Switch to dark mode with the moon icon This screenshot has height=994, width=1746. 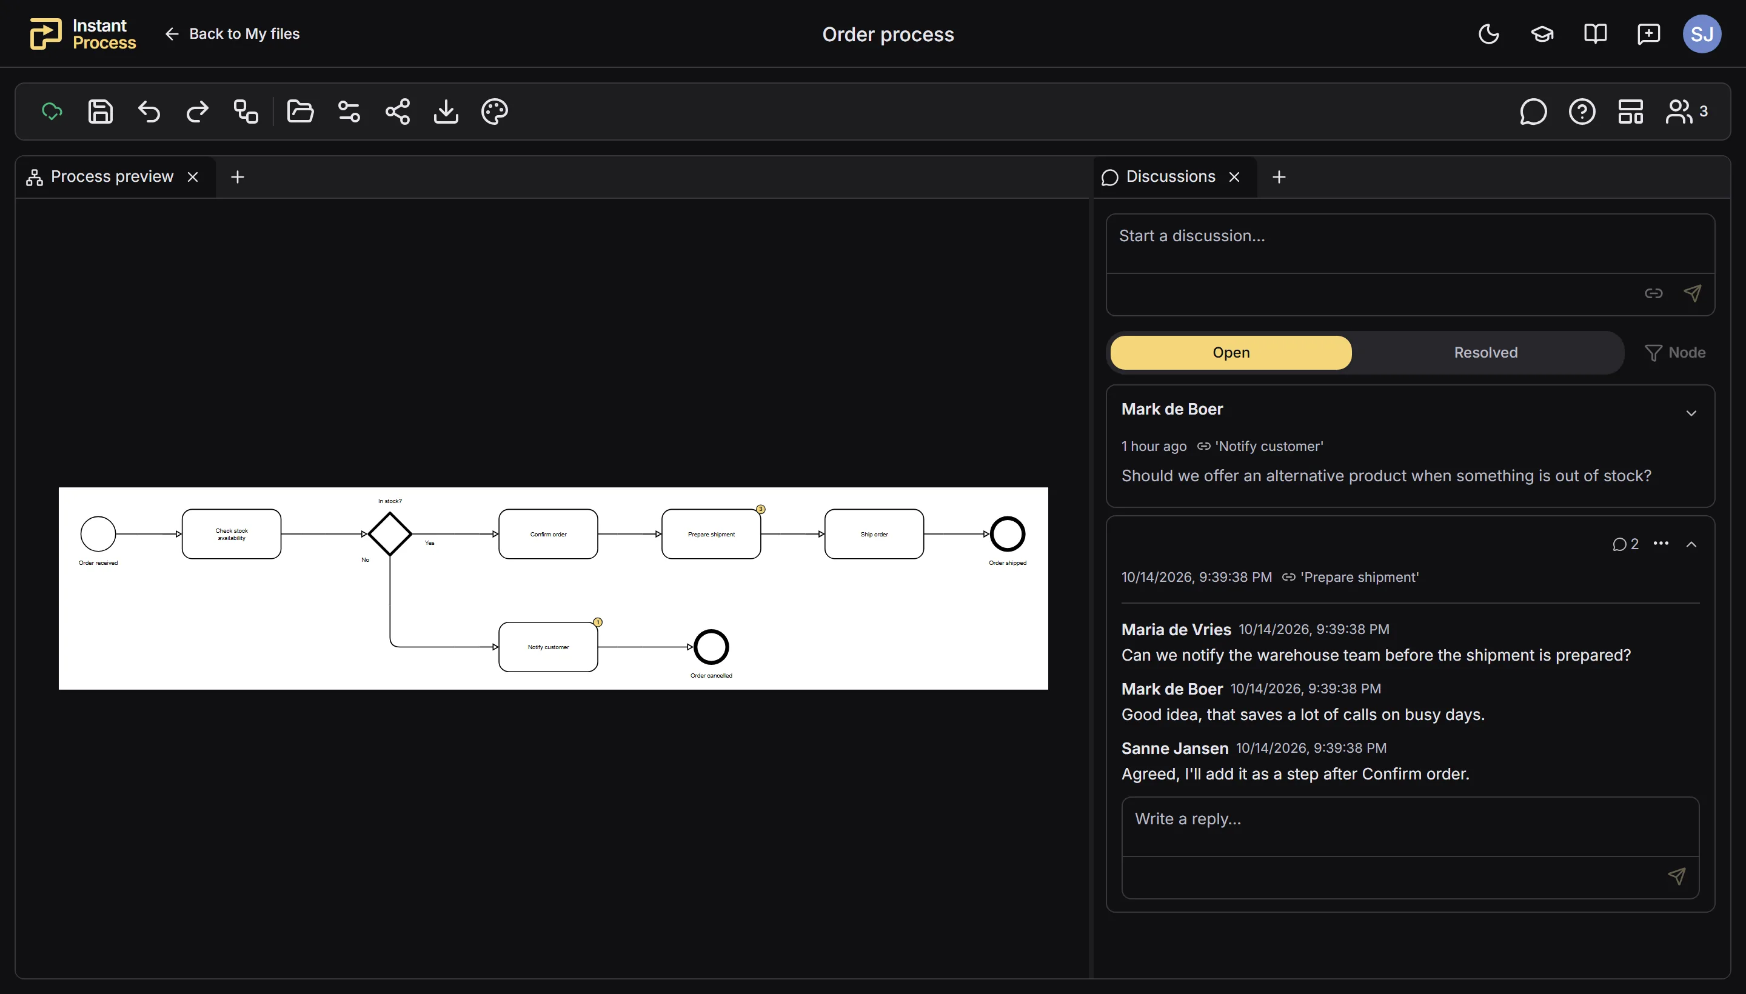1488,33
